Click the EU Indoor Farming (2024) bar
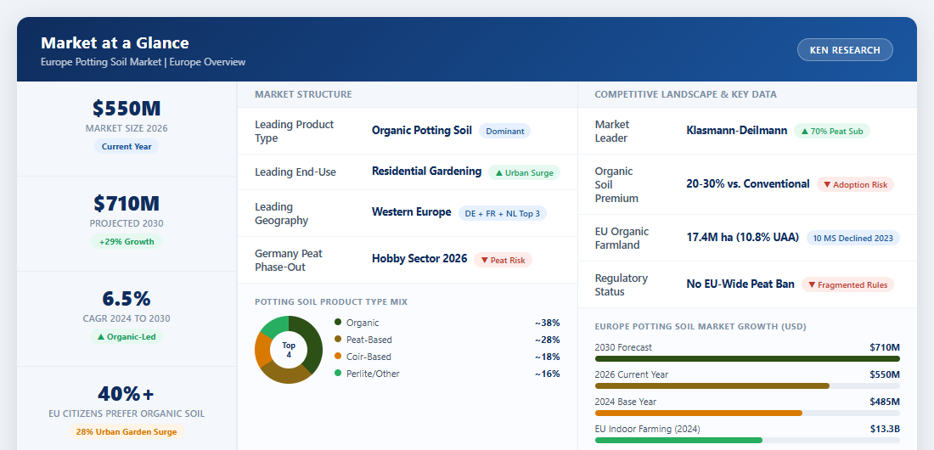 click(x=747, y=441)
